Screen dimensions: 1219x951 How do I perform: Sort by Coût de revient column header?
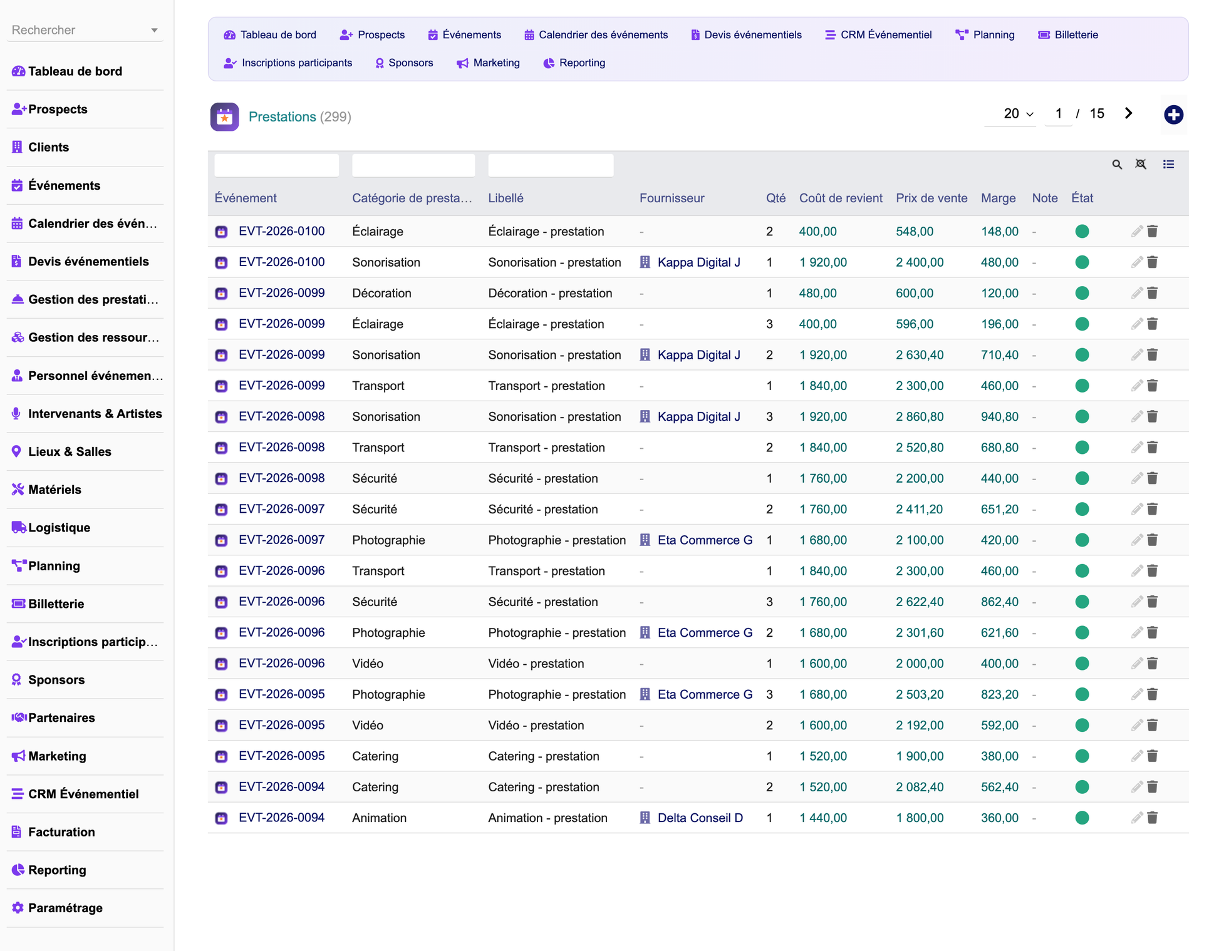pyautogui.click(x=841, y=198)
